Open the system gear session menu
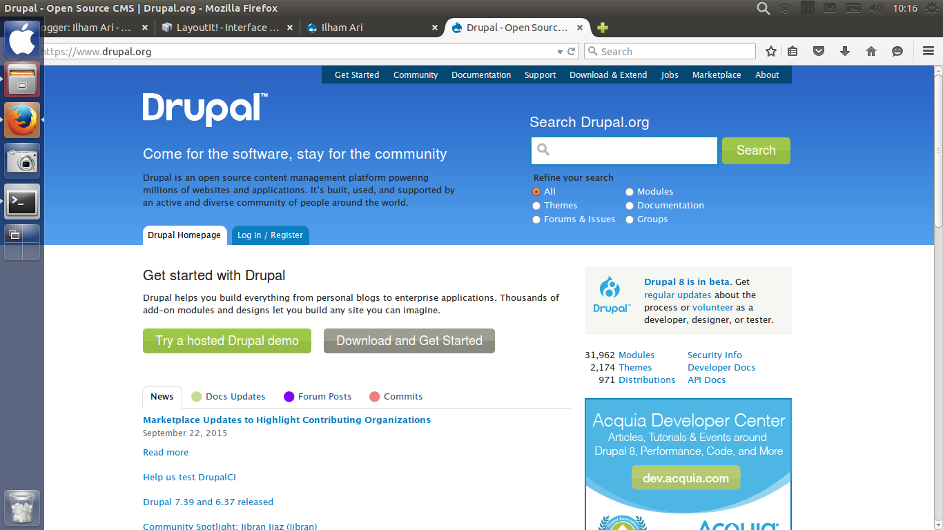Image resolution: width=943 pixels, height=530 pixels. tap(932, 8)
